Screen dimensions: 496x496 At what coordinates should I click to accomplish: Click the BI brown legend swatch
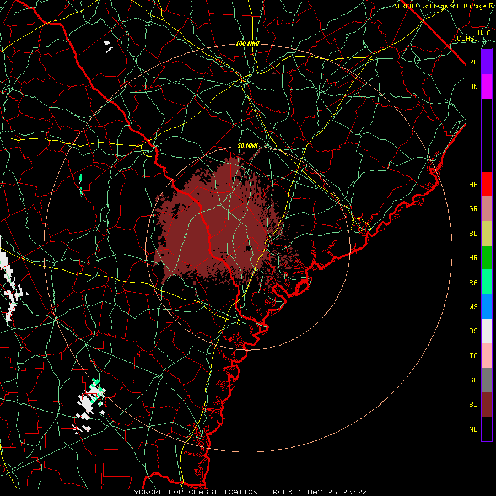[487, 405]
